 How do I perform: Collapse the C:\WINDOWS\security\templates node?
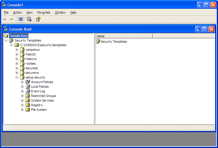pyautogui.click(x=11, y=45)
